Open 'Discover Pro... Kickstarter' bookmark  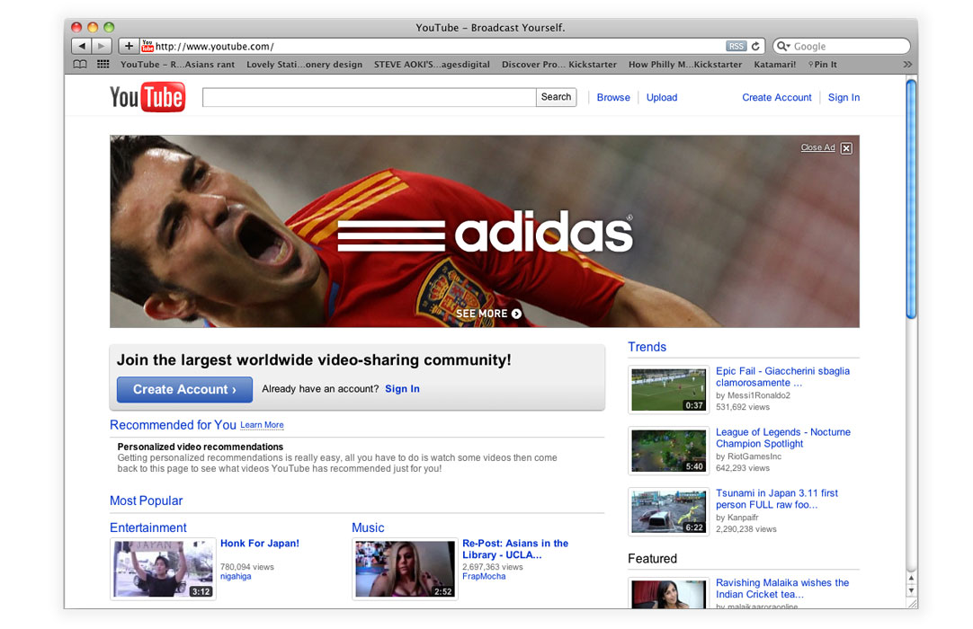coord(559,64)
